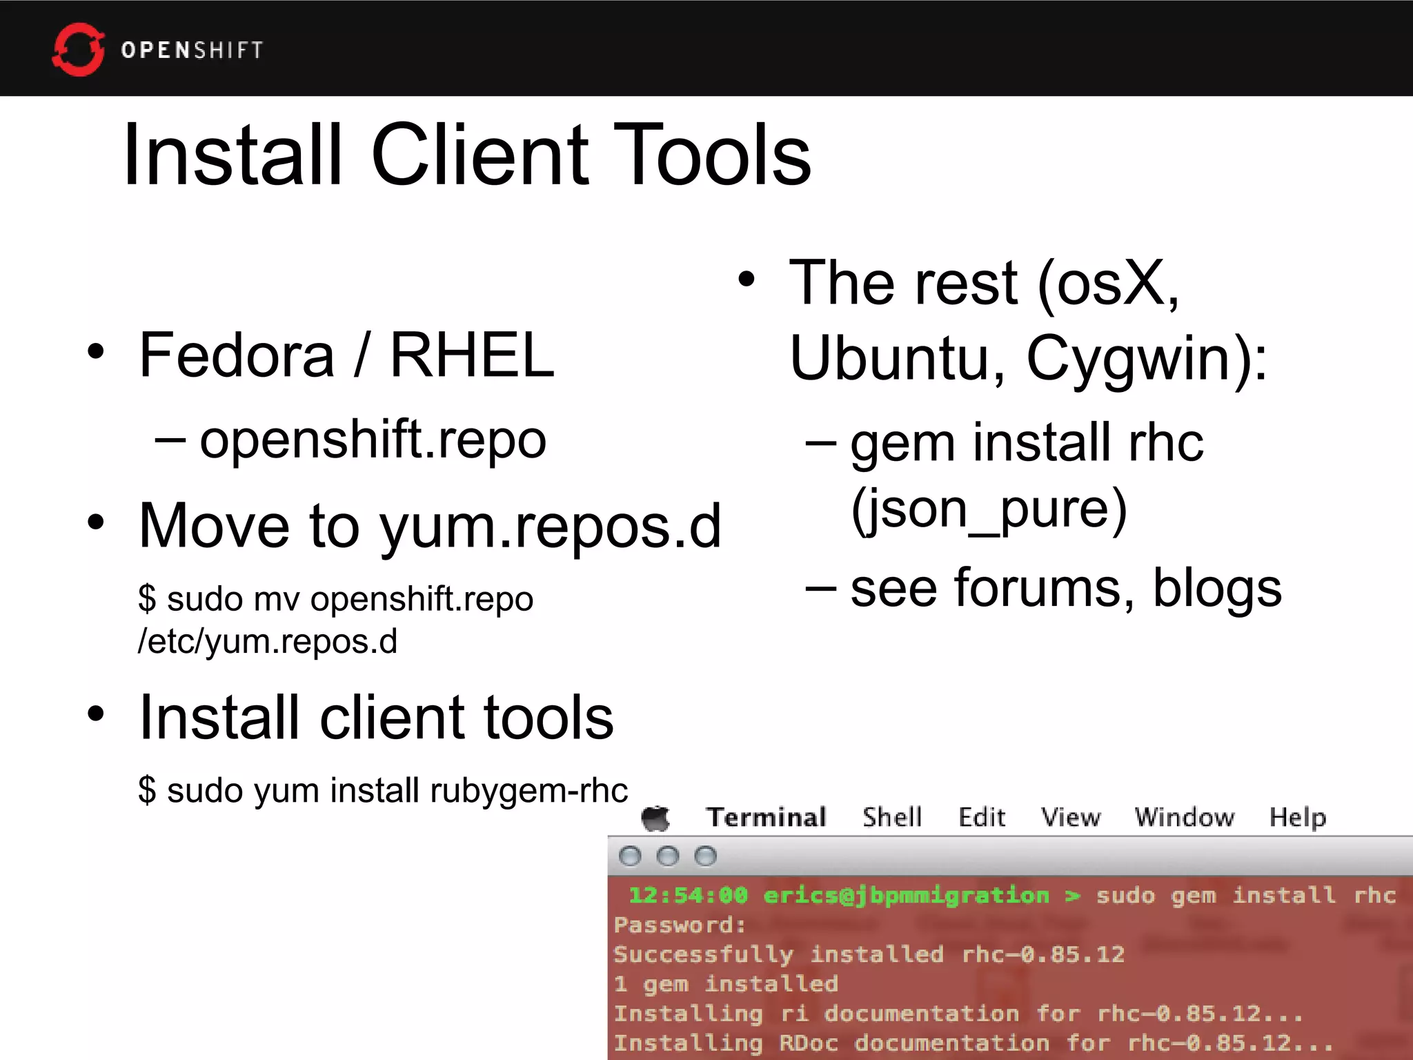The width and height of the screenshot is (1413, 1060).
Task: Click the 'Install Client Tools' slide title
Action: (x=467, y=154)
